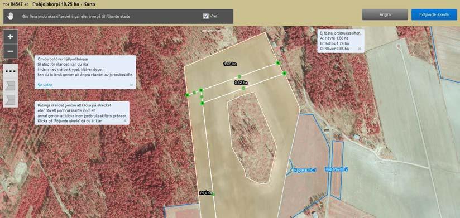Select the lower flag-shaped map tool
460x218 pixels.
(x=10, y=100)
